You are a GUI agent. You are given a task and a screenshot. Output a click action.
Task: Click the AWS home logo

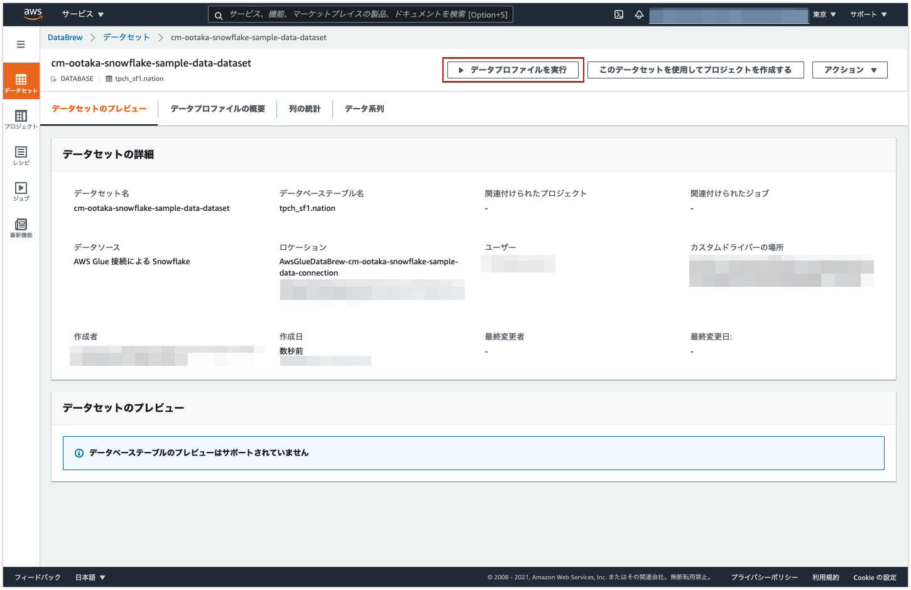point(33,13)
